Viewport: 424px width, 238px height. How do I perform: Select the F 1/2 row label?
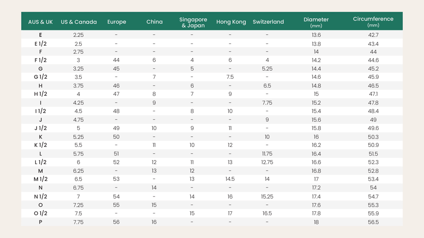click(41, 60)
